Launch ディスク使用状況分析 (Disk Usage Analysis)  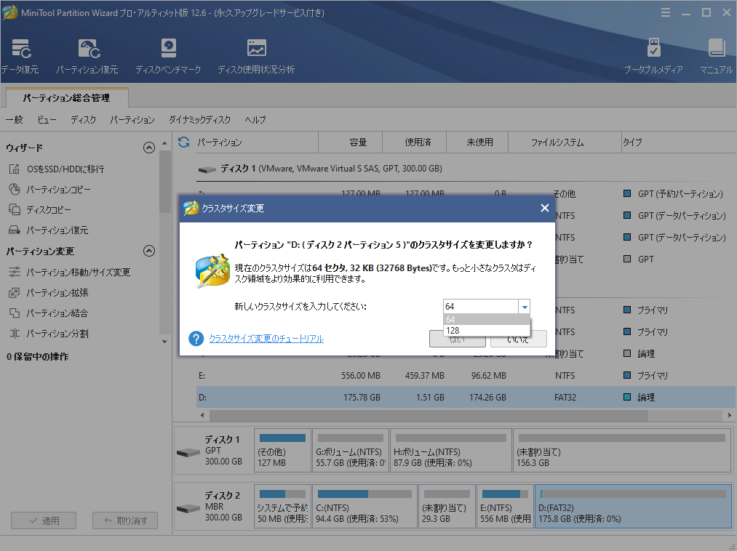coord(256,55)
